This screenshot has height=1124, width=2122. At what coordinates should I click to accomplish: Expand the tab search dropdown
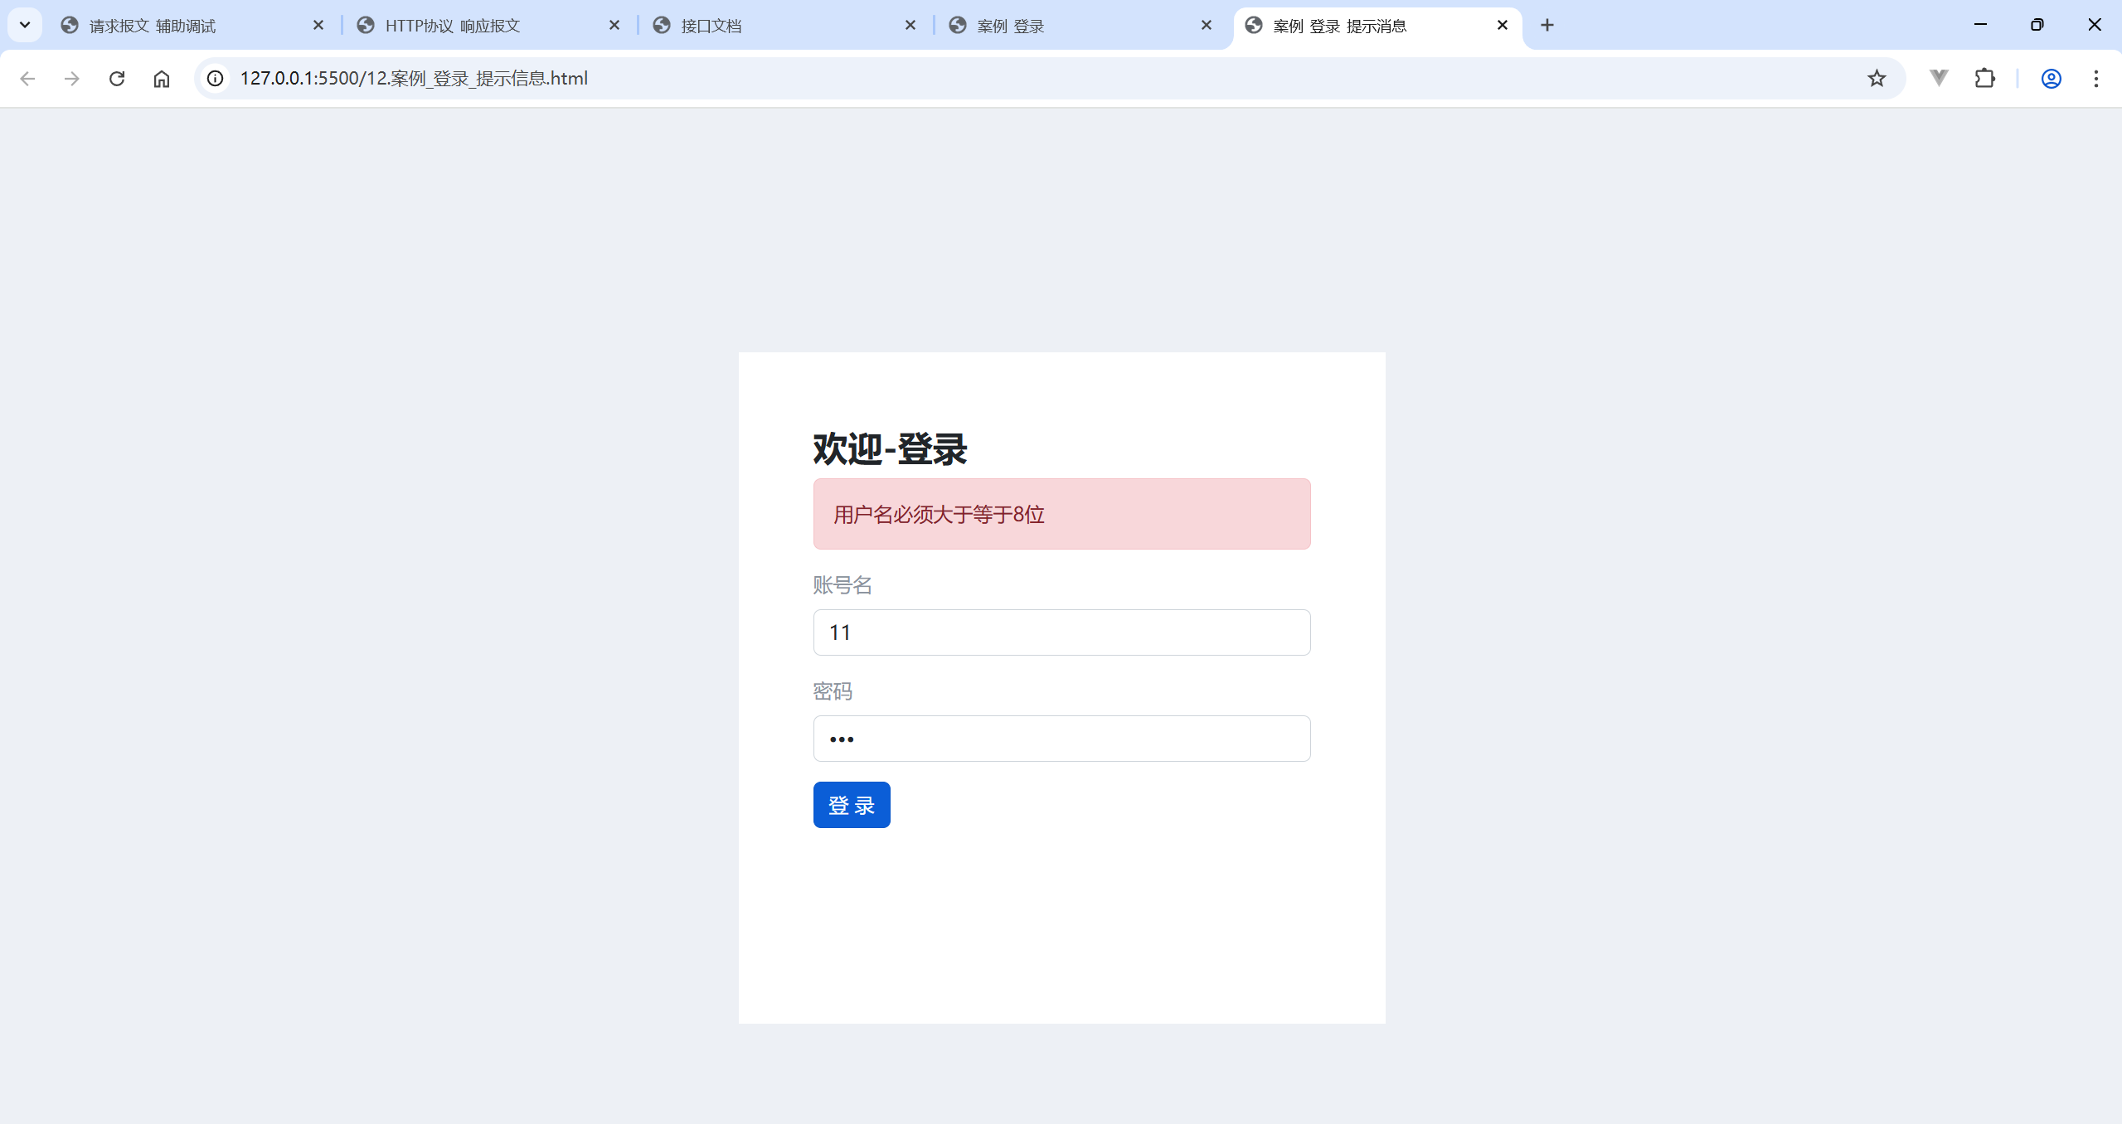25,25
